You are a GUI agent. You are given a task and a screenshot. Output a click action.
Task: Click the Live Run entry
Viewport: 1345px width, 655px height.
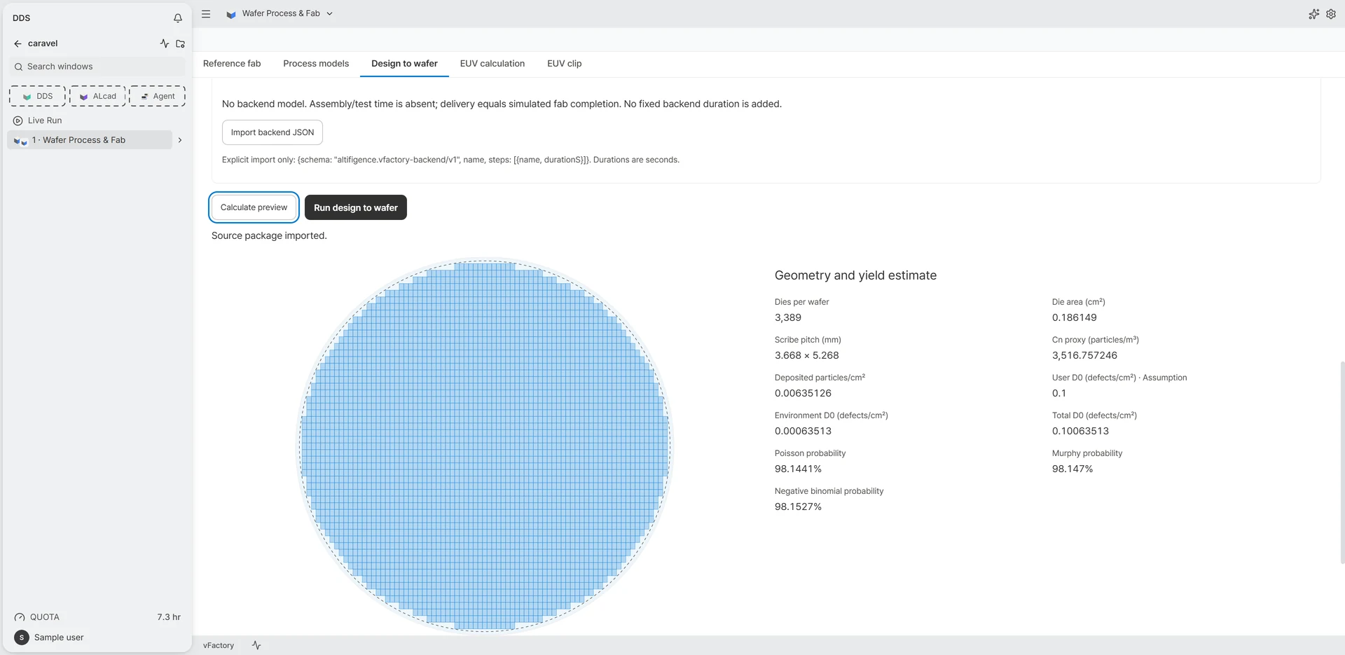[x=45, y=120]
